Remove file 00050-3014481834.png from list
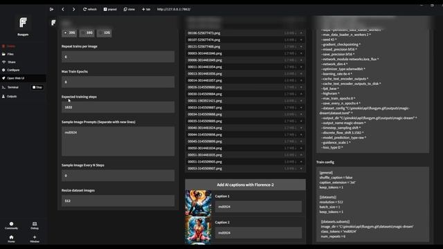 click(x=301, y=148)
